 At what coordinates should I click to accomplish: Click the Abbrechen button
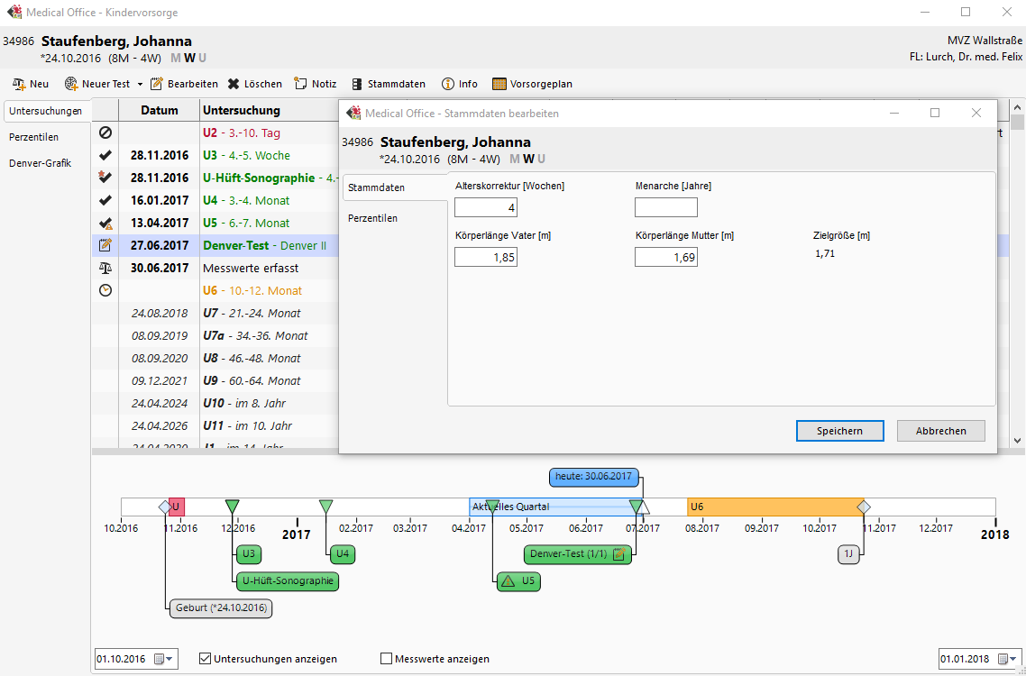[x=940, y=431]
